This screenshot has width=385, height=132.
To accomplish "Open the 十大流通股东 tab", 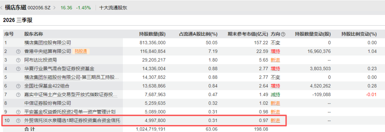I will pyautogui.click(x=113, y=7).
